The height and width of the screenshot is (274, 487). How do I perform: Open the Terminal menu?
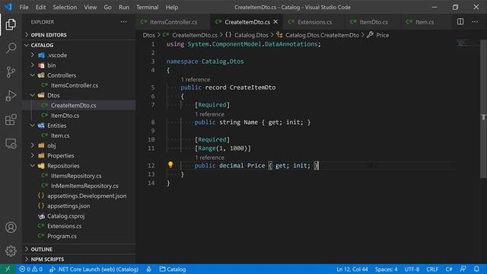[147, 7]
